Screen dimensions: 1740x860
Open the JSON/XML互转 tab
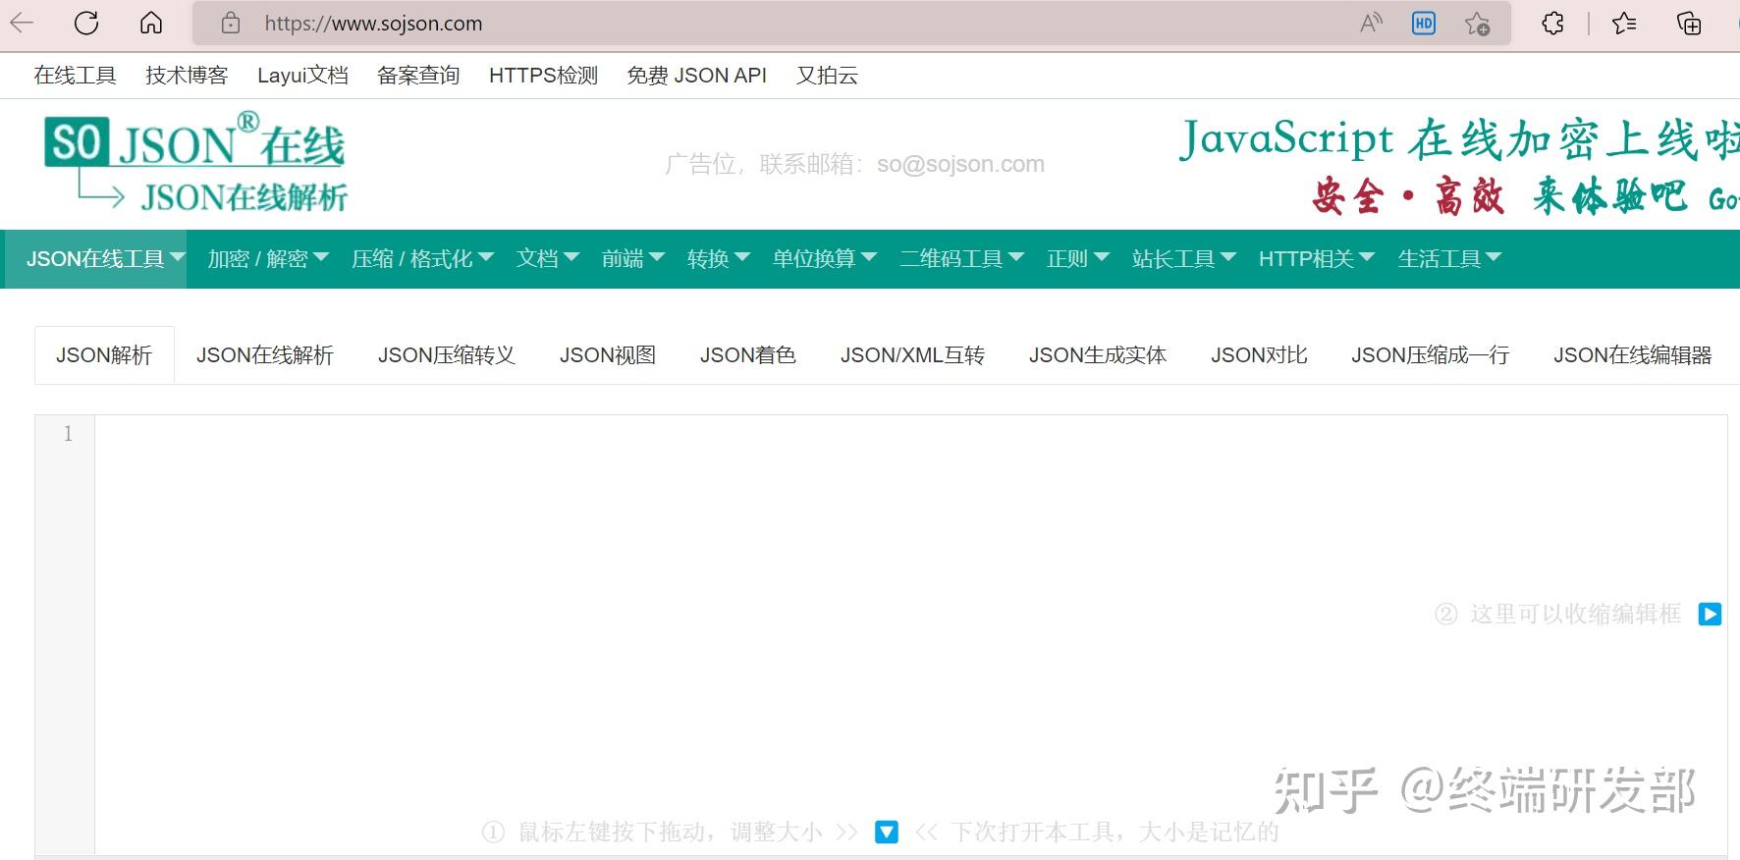[912, 355]
